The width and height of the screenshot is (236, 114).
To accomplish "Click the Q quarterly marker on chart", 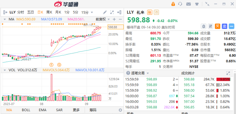I will pos(59,65).
